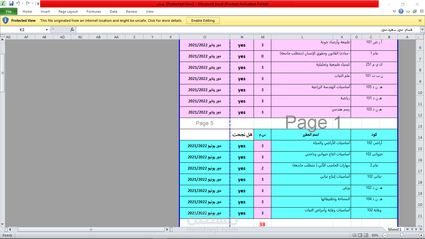
Task: Click the Enable Editing button
Action: pyautogui.click(x=203, y=21)
